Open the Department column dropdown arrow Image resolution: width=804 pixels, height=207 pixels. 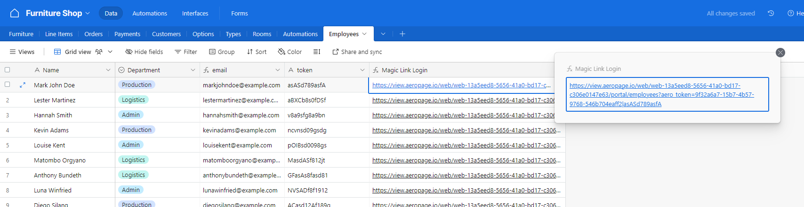click(193, 70)
